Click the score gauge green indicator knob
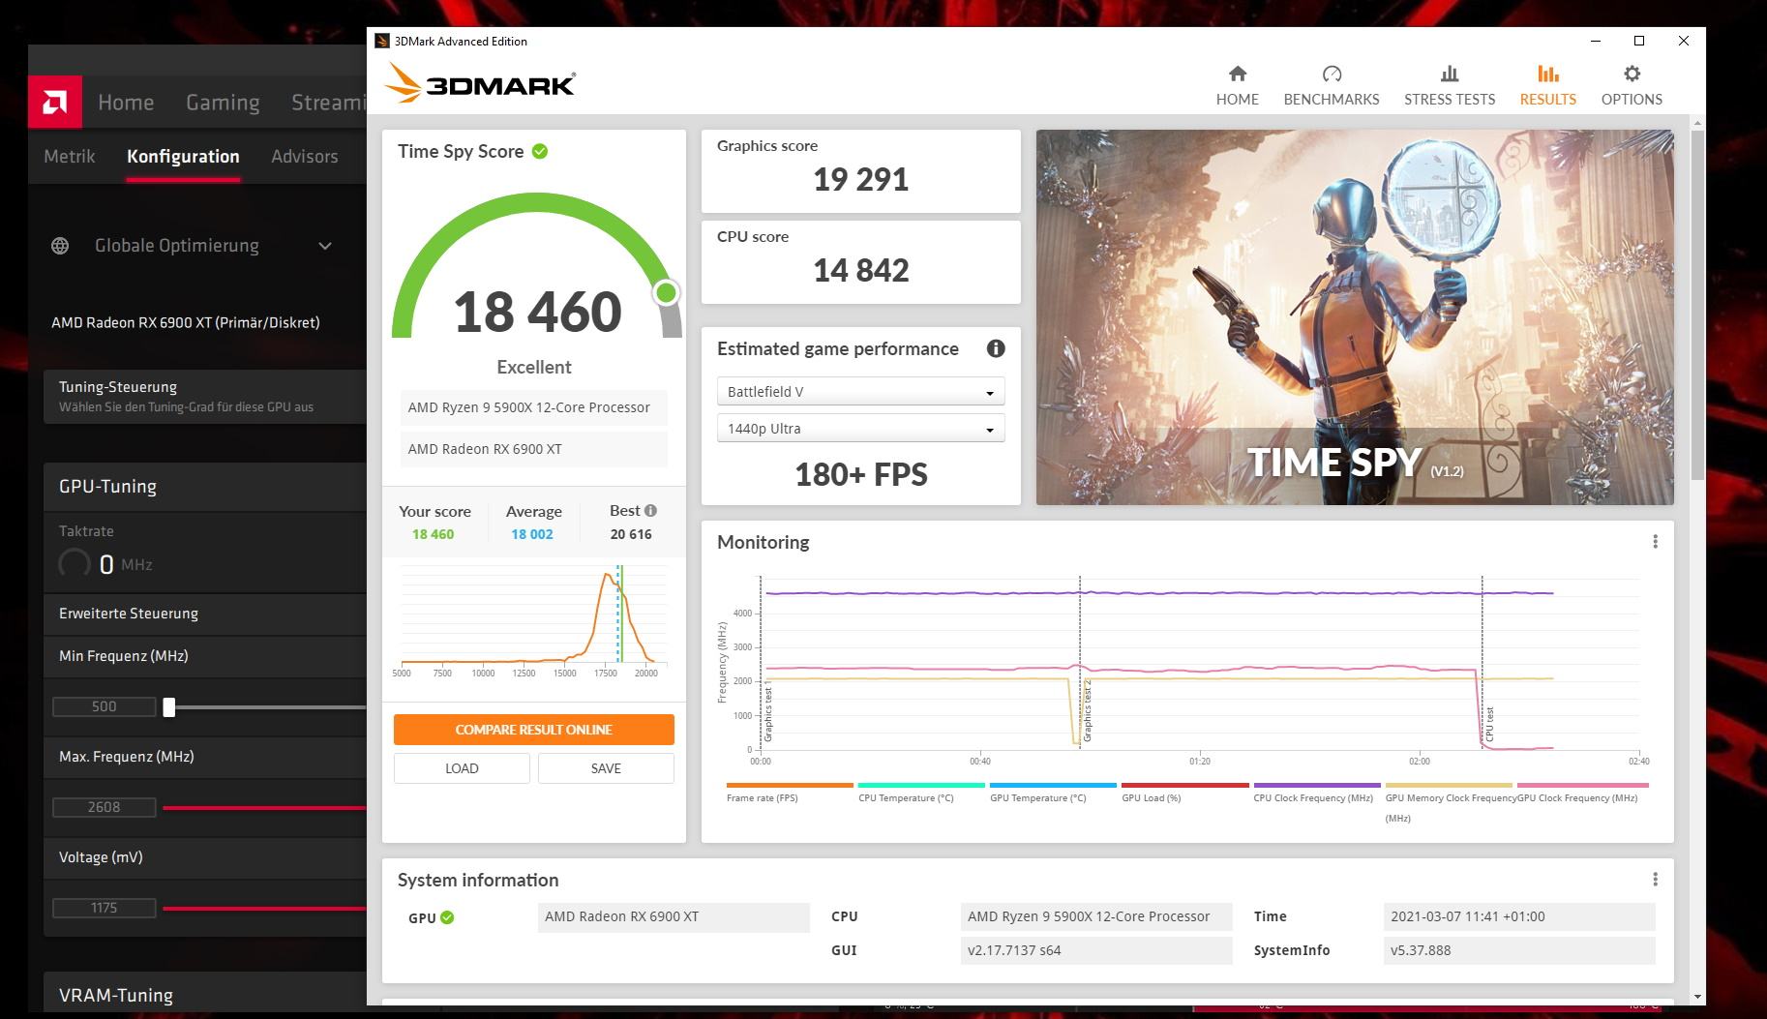 click(666, 292)
